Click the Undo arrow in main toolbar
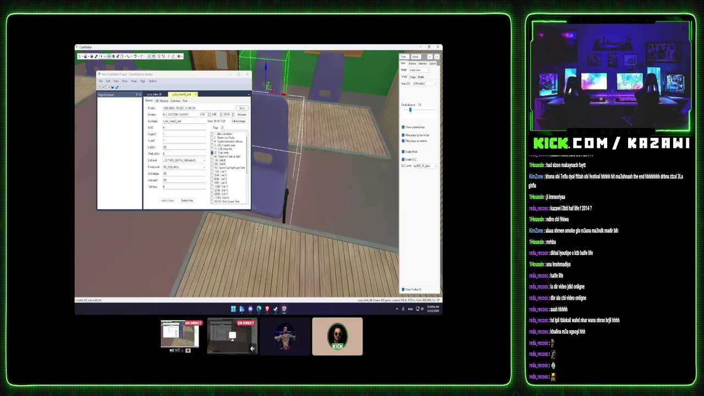Viewport: 704px width, 396px height. (135, 56)
